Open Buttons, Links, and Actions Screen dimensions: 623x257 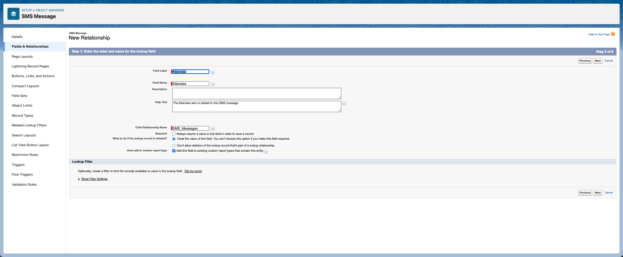coord(33,76)
